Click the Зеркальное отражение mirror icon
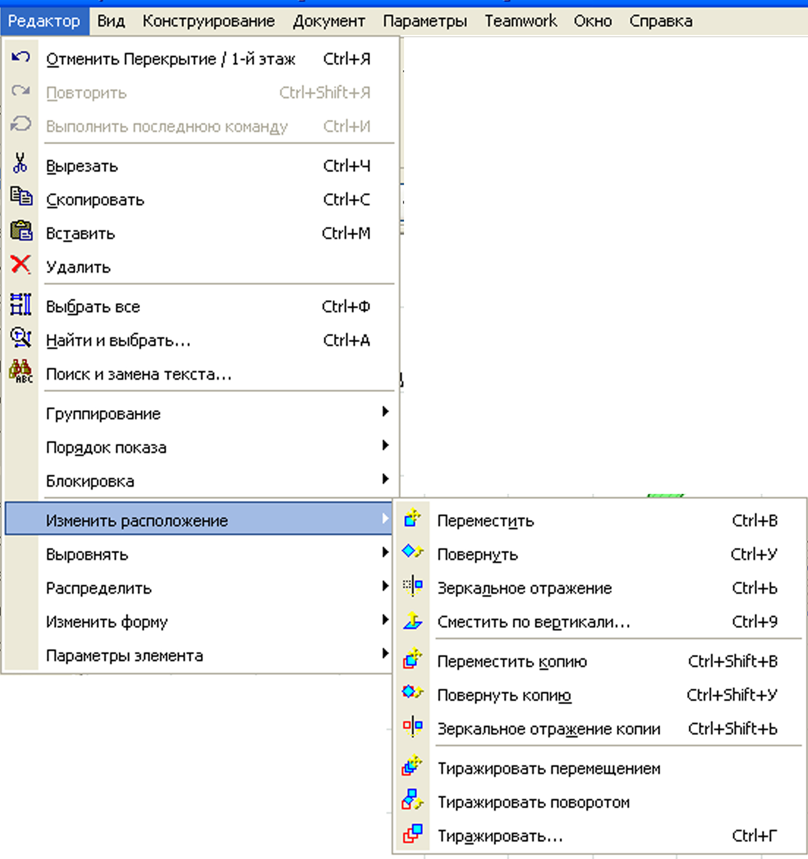Screen dimensions: 808x859 [x=412, y=585]
